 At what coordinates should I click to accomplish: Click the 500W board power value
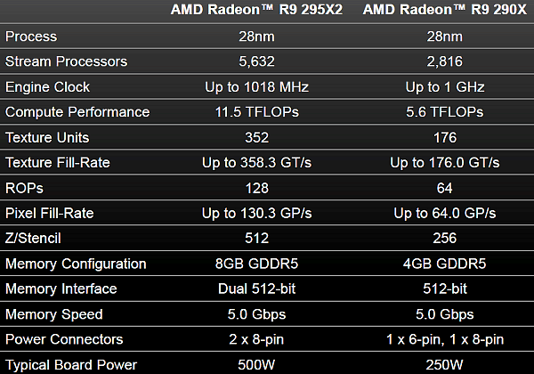[268, 364]
